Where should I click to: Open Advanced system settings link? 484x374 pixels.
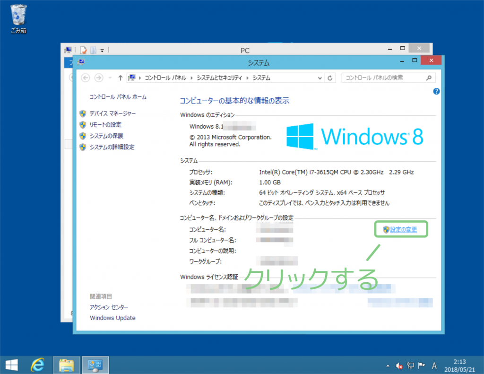(112, 147)
